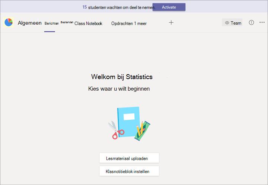Add a new tab with plus icon
The height and width of the screenshot is (185, 268).
pyautogui.click(x=171, y=22)
